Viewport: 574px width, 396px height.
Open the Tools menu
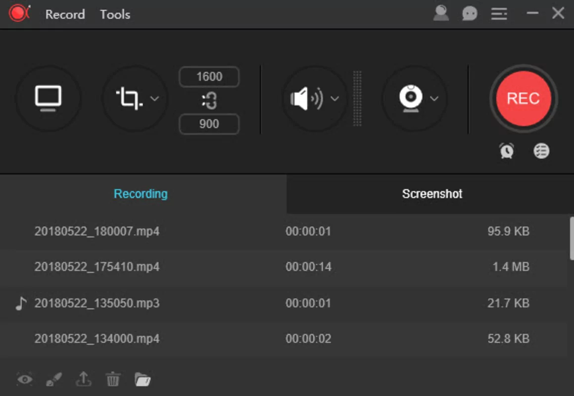114,14
